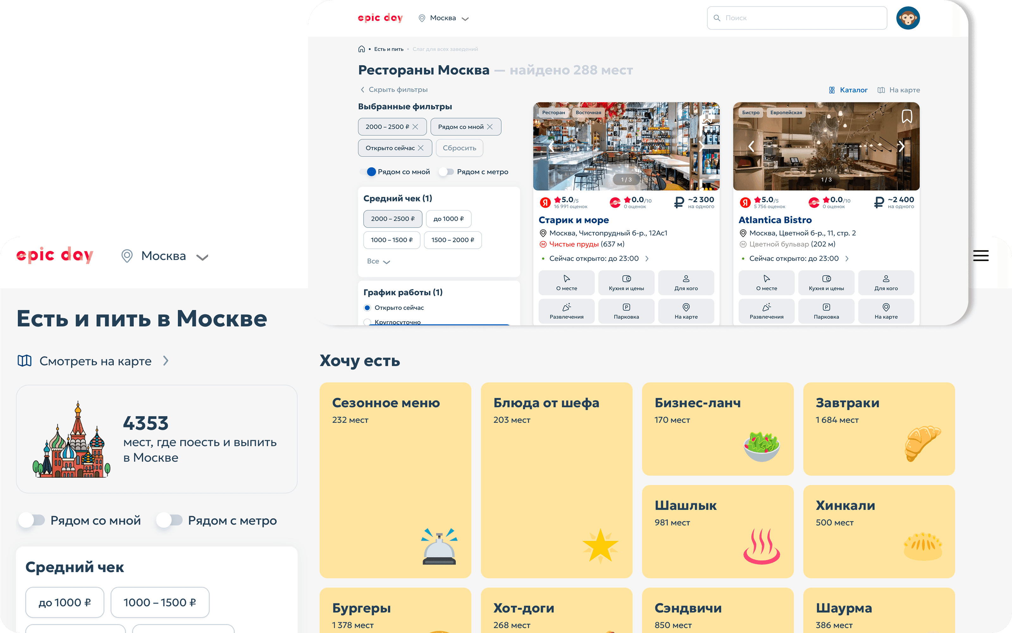Show next photo of Atlantica Bistro

(902, 146)
